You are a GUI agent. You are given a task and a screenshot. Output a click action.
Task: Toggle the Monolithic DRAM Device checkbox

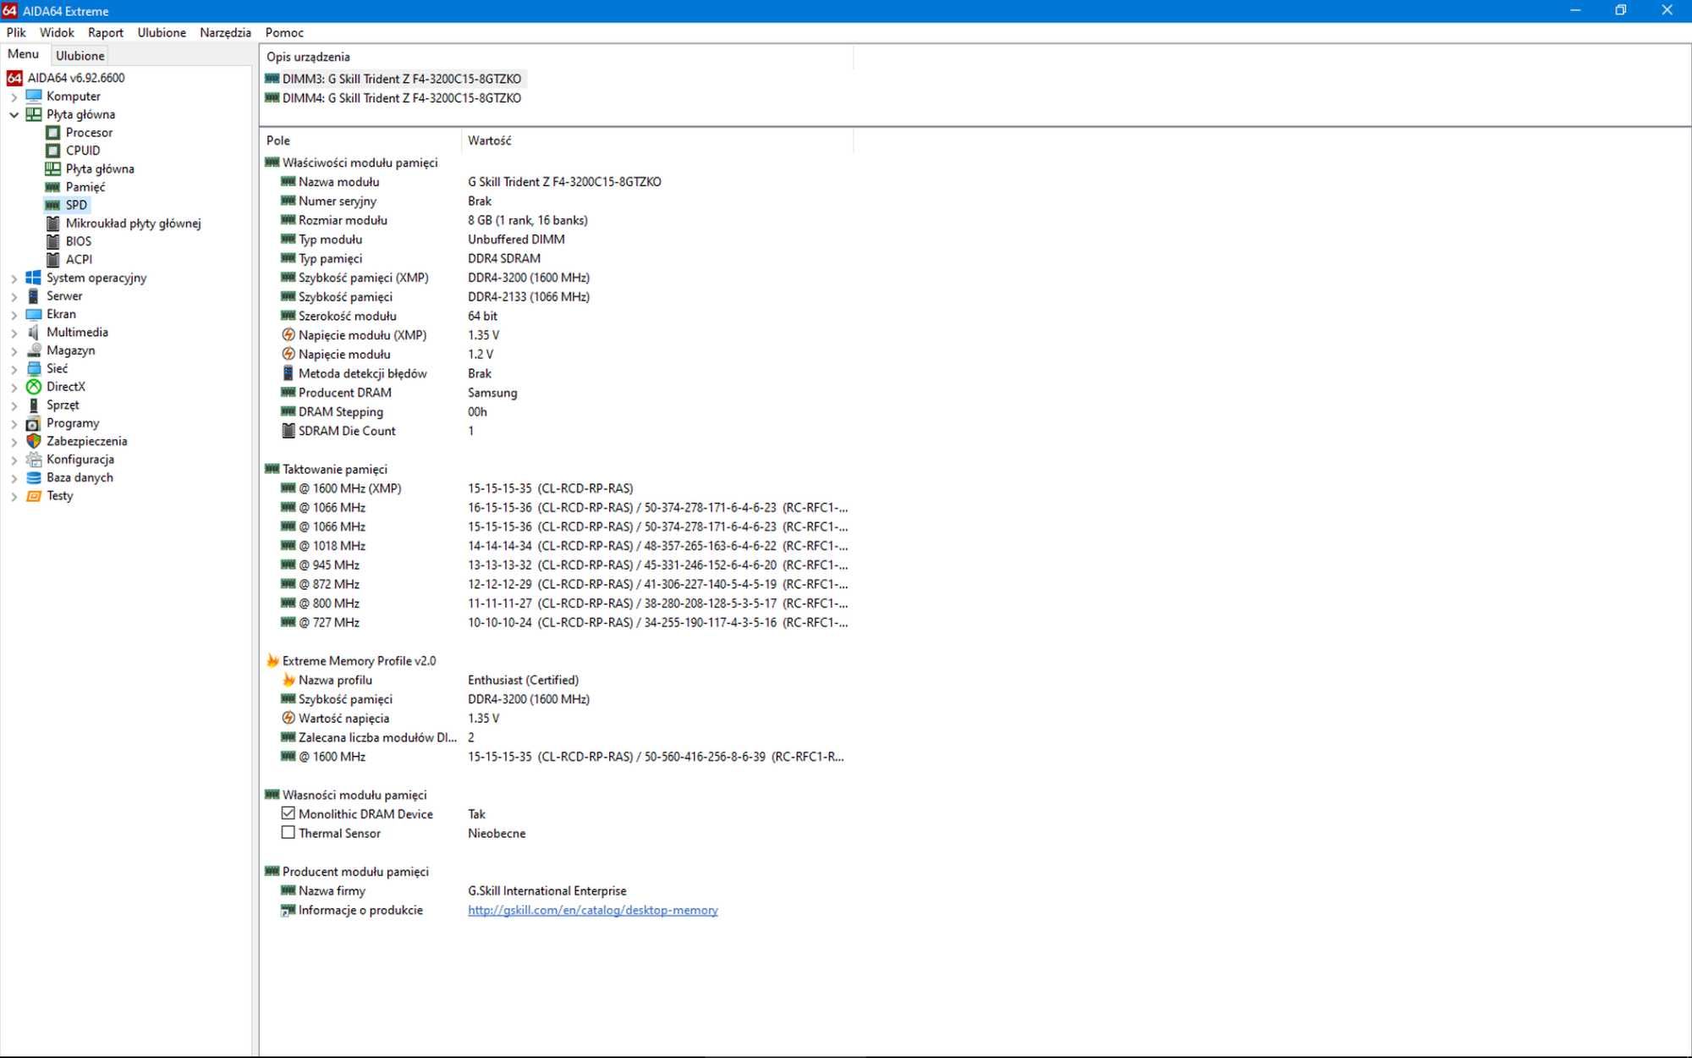click(288, 813)
